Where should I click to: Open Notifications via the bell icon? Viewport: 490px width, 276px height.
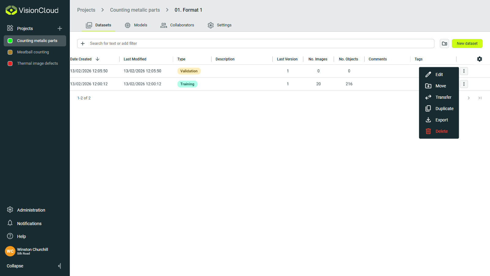point(10,223)
